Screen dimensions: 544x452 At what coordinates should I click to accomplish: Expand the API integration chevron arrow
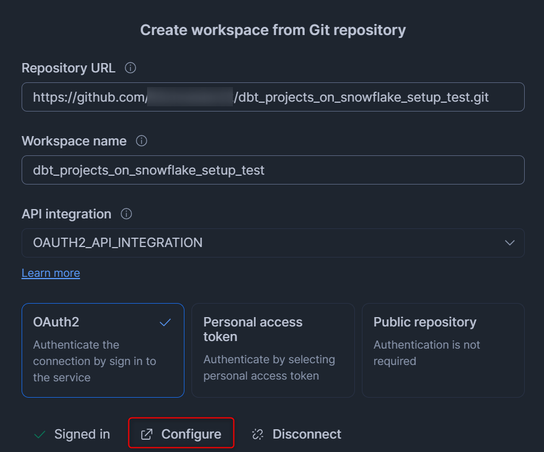pyautogui.click(x=510, y=242)
